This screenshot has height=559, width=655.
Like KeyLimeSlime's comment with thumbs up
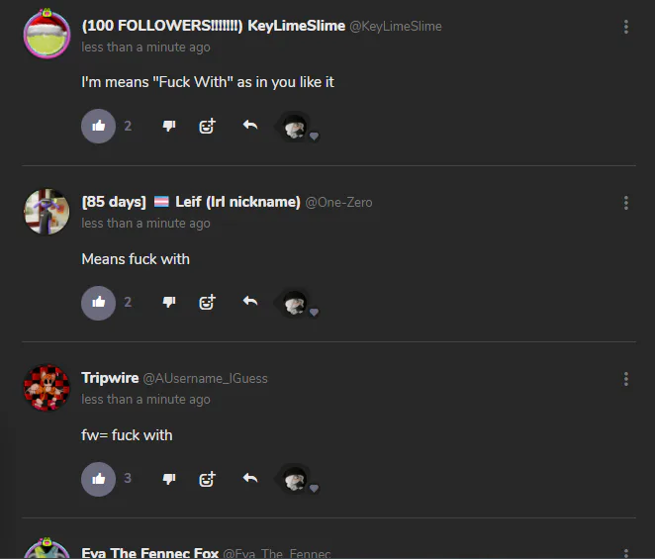(x=98, y=127)
